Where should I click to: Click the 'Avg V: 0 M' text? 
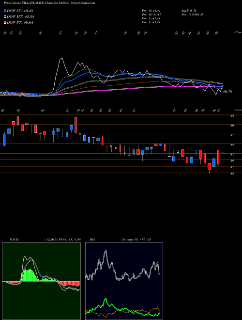(x=188, y=10)
